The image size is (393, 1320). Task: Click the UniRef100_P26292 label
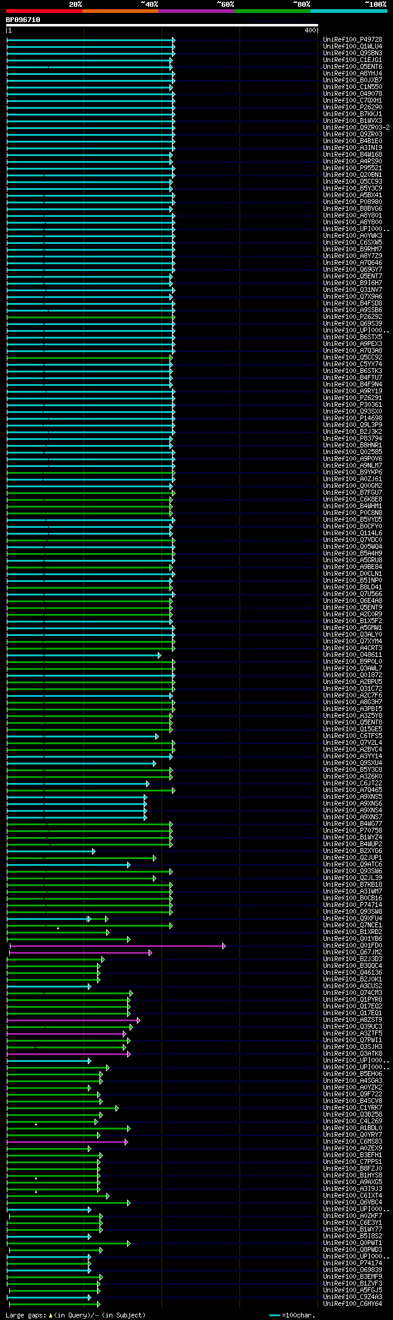pyautogui.click(x=352, y=316)
